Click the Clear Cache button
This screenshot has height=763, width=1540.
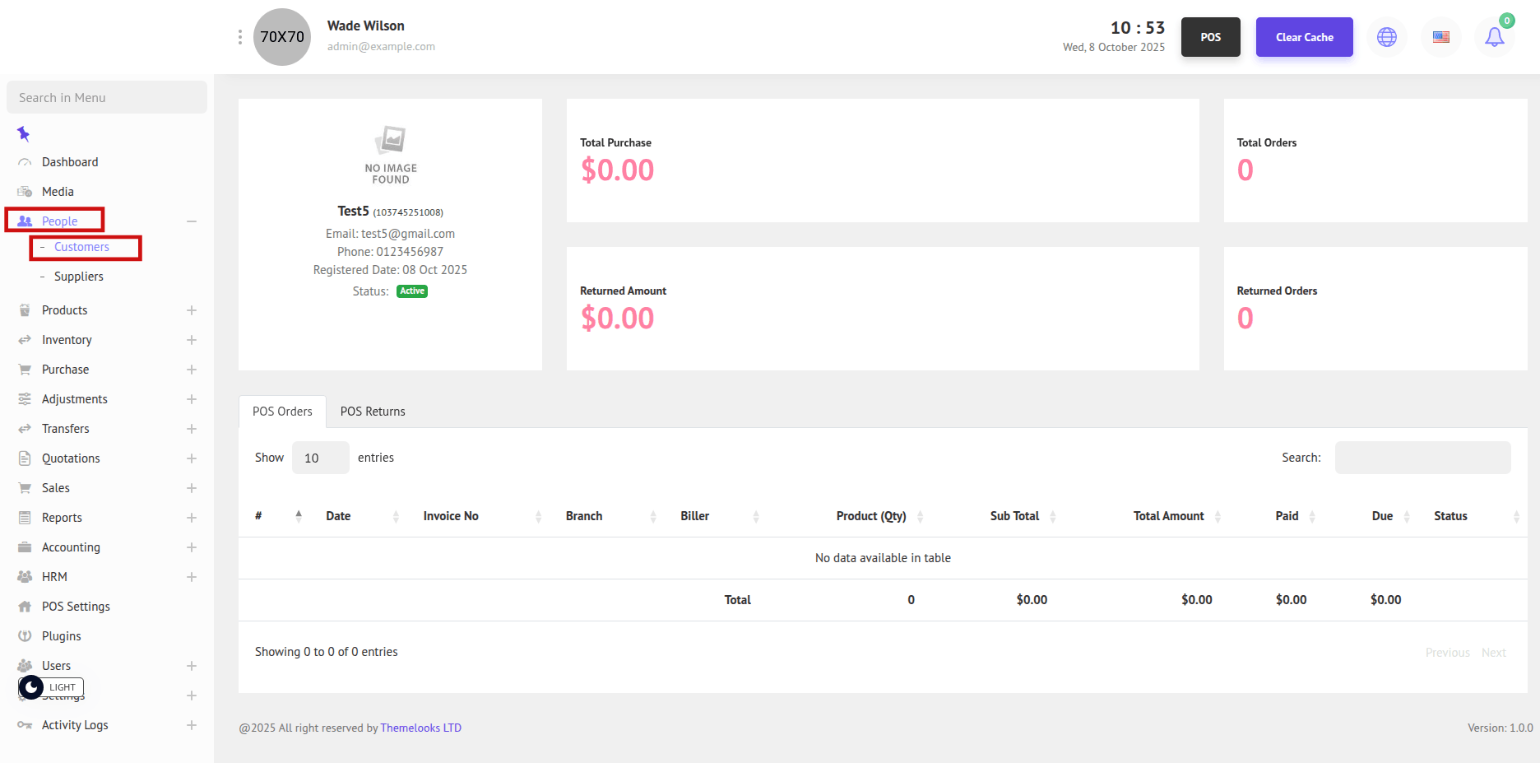coord(1304,37)
